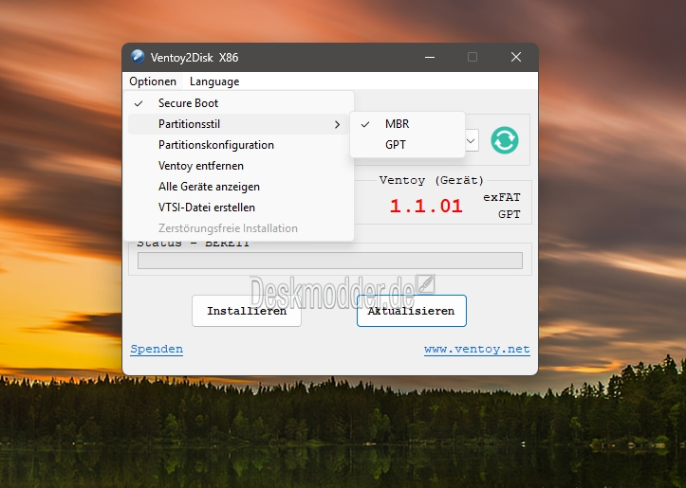Click the exFAT filesystem label

[x=502, y=197]
